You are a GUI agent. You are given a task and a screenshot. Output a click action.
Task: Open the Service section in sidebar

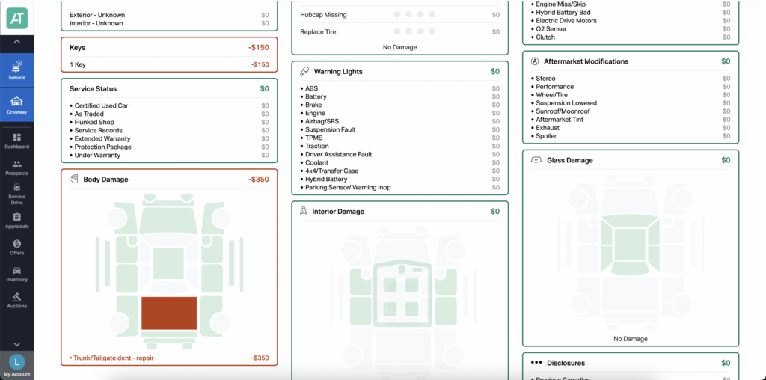(16, 70)
